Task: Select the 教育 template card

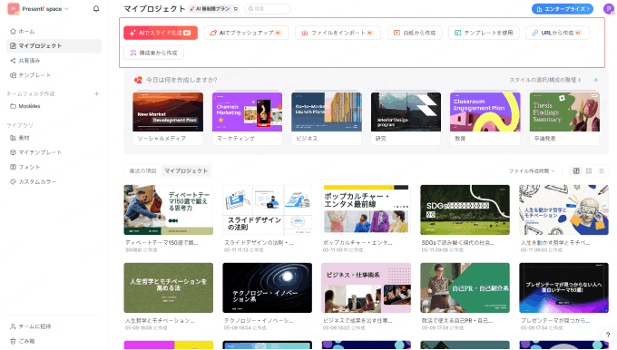Action: coord(485,119)
